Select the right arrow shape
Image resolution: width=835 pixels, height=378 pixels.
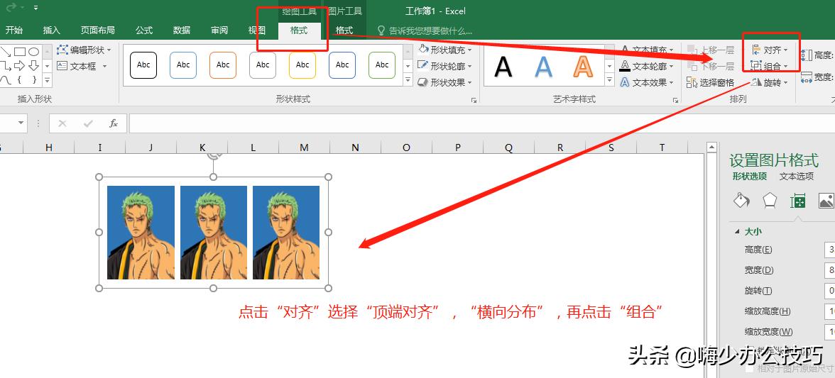click(x=20, y=66)
